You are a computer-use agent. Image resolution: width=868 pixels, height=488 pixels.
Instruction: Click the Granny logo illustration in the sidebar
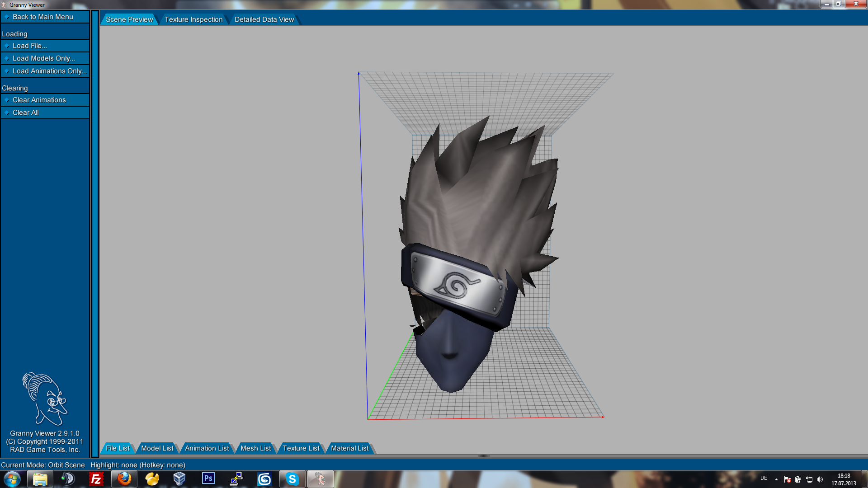tap(45, 399)
